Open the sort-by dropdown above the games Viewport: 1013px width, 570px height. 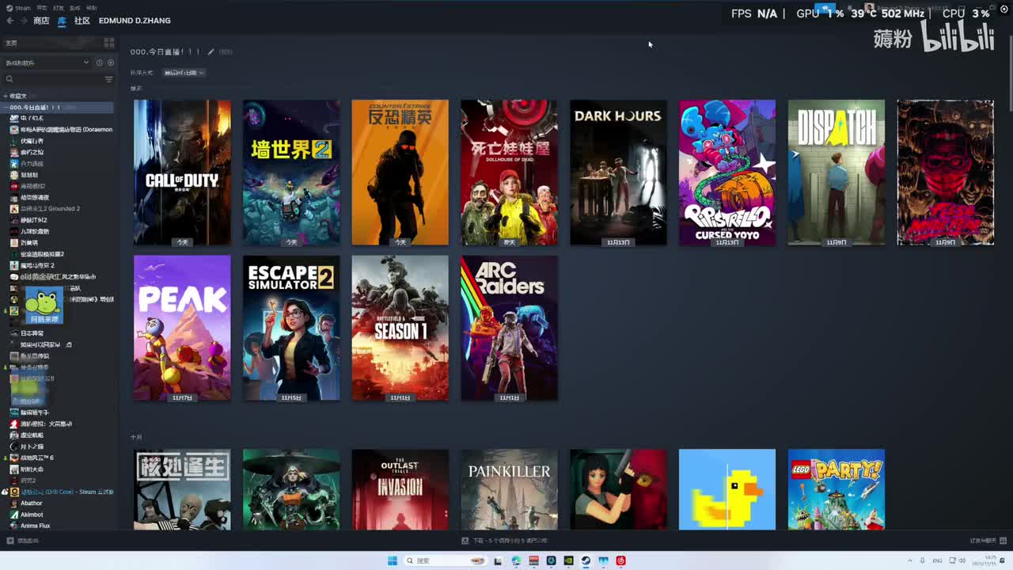tap(184, 73)
